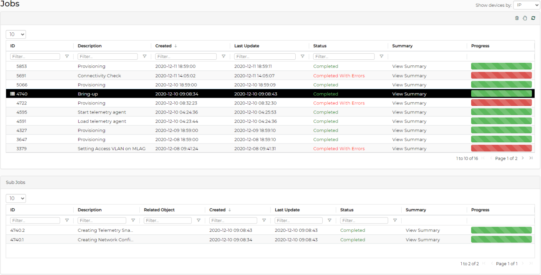Image resolution: width=541 pixels, height=275 pixels.
Task: Click the list icon on job 4740 row
Action: click(12, 94)
